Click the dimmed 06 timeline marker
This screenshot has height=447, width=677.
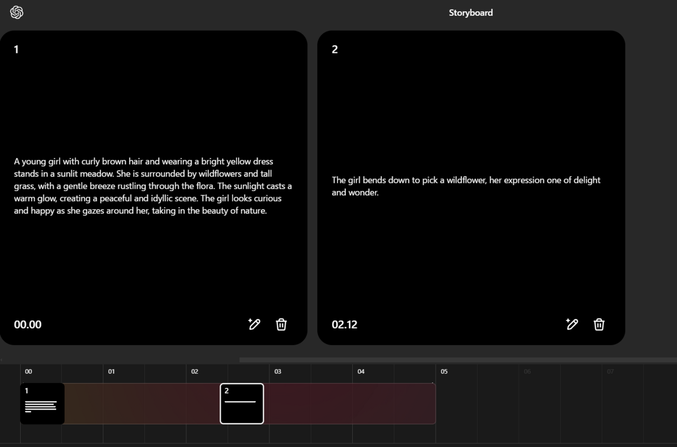pyautogui.click(x=527, y=371)
